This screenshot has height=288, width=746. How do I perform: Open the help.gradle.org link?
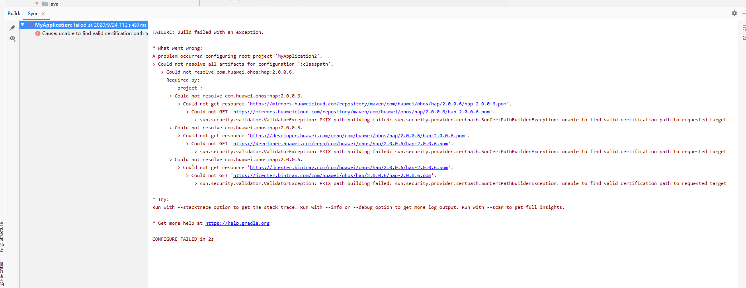pyautogui.click(x=237, y=223)
